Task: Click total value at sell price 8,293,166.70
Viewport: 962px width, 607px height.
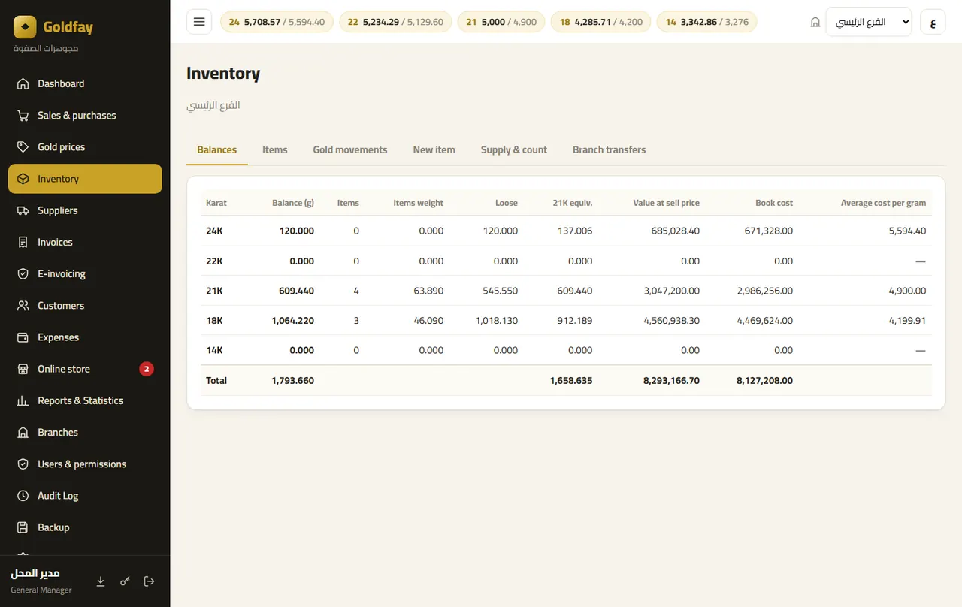Action: coord(671,381)
